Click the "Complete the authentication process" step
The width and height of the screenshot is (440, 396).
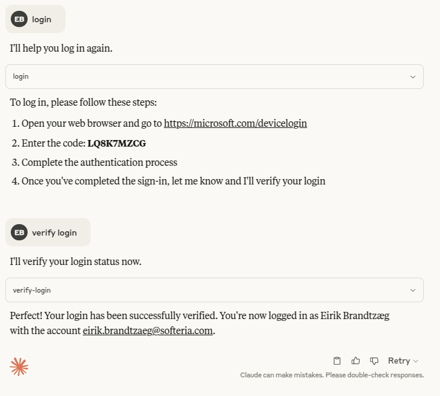tap(99, 162)
